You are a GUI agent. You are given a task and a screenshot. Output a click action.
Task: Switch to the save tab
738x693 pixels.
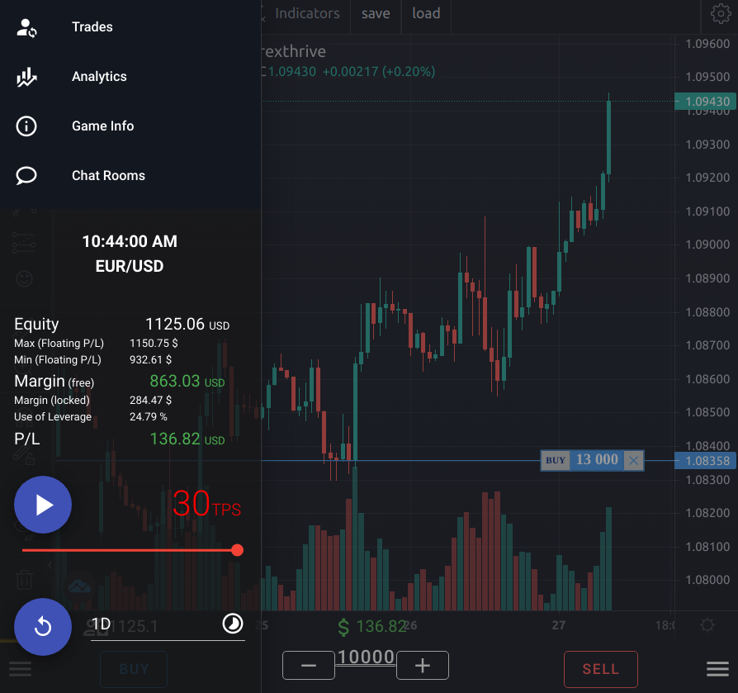pyautogui.click(x=376, y=13)
